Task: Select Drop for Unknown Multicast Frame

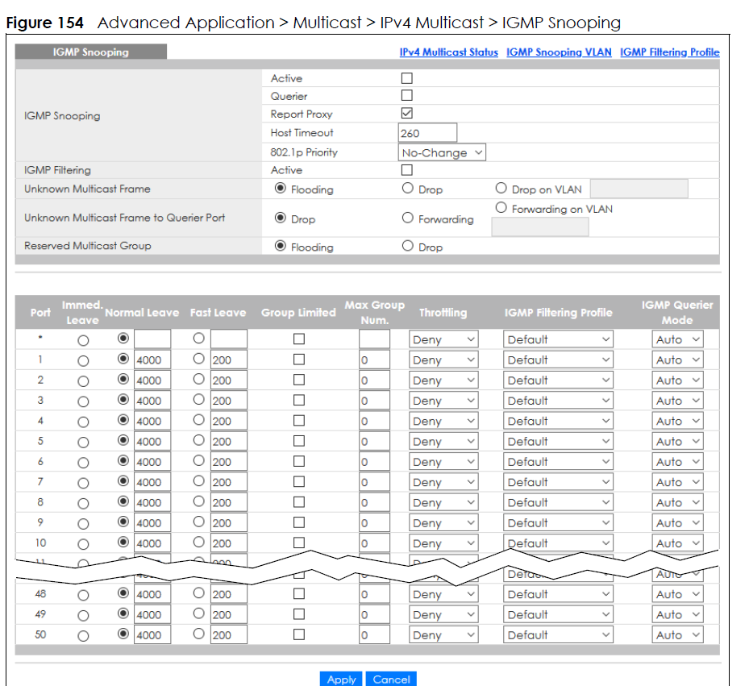Action: point(408,188)
